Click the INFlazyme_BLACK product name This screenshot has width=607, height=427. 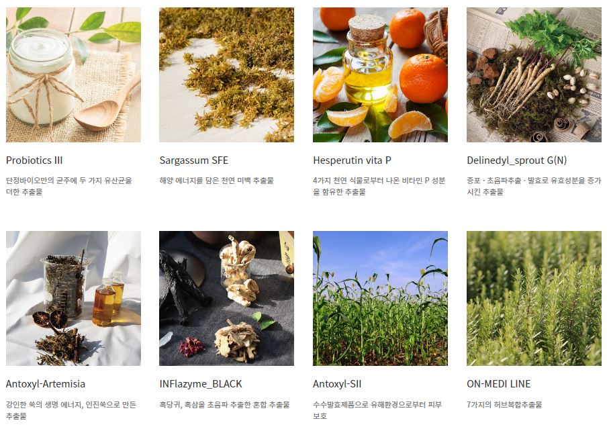[x=201, y=384]
